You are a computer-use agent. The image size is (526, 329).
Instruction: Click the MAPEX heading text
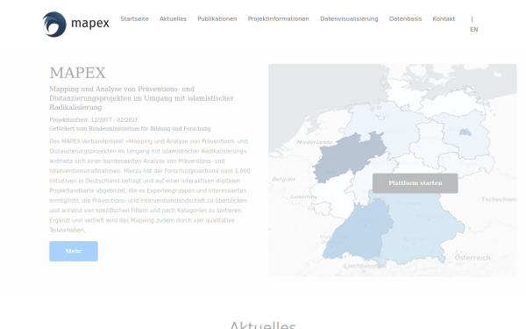tap(77, 73)
